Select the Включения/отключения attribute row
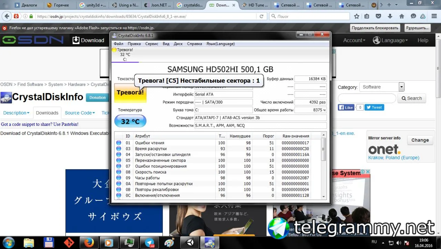 point(218,196)
